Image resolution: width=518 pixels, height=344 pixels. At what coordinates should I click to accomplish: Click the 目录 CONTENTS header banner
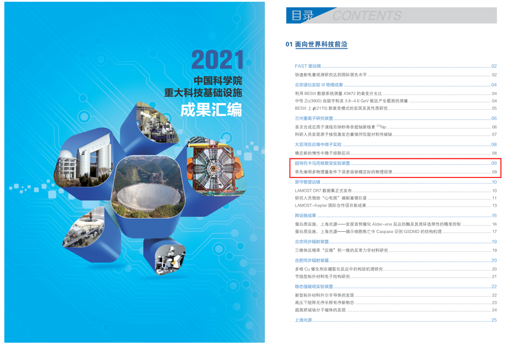tap(391, 16)
